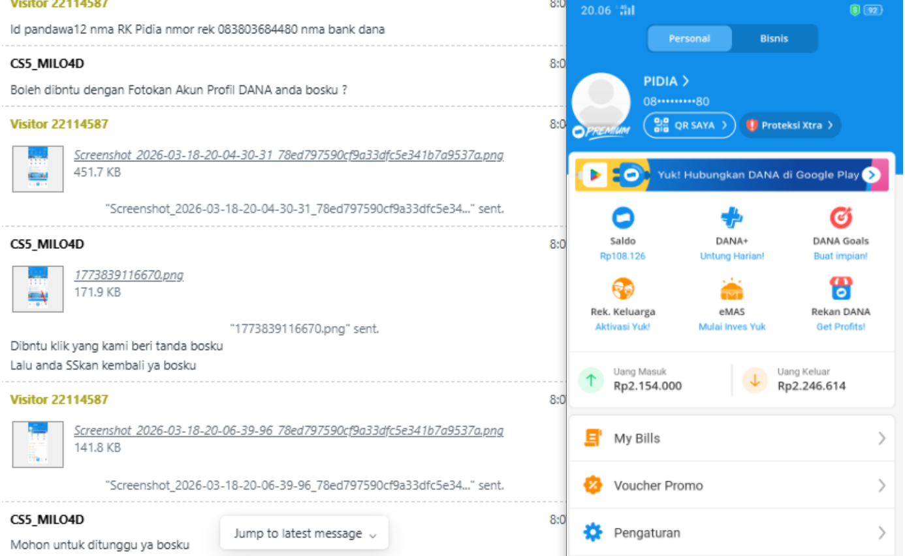Click the Aktivasi Yuk! link

pos(622,327)
